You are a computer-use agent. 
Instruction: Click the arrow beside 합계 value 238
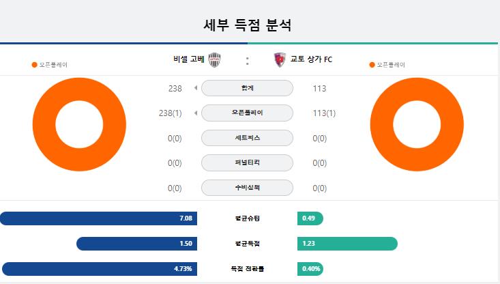(x=196, y=88)
